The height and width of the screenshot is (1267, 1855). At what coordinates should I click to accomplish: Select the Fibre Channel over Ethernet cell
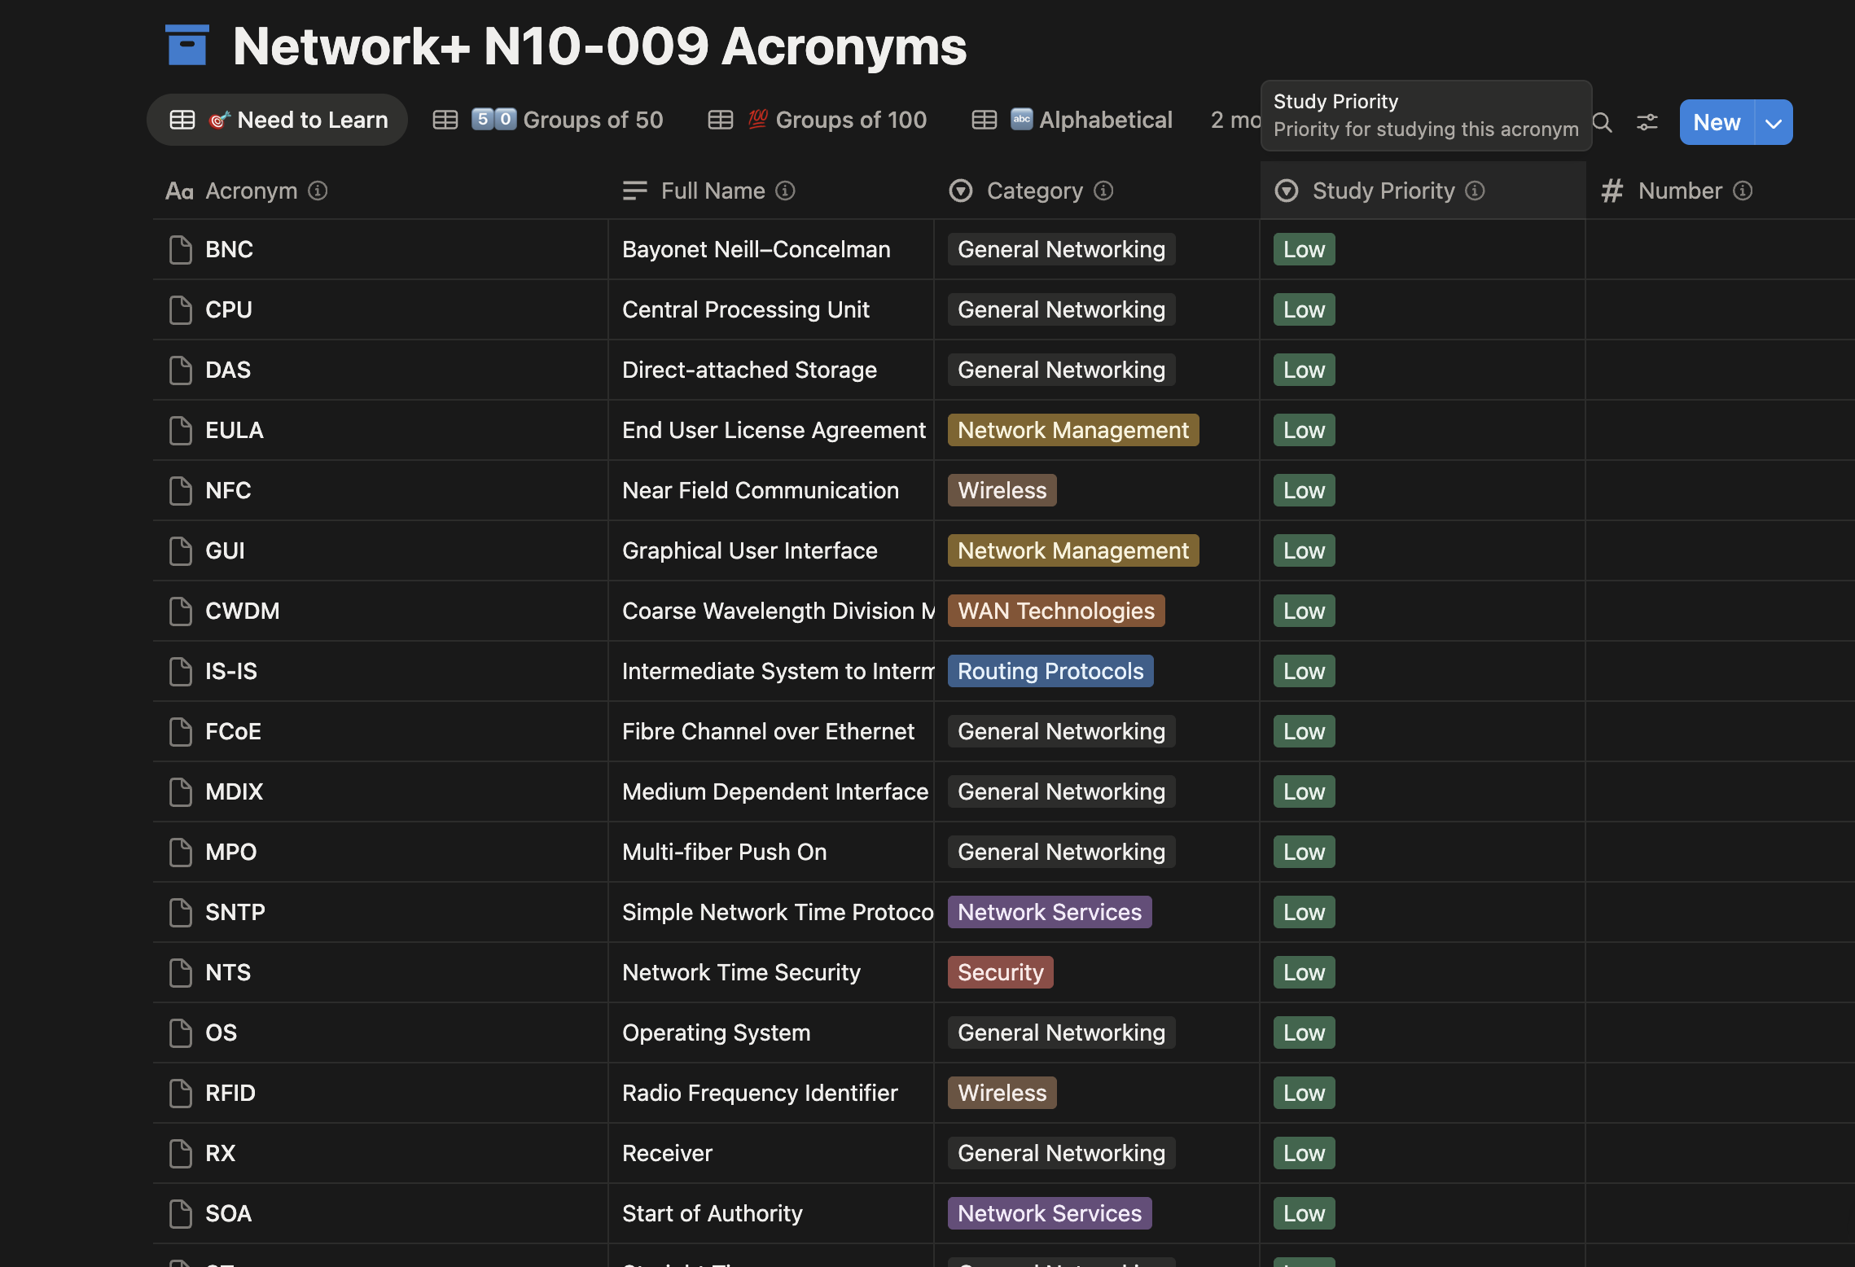771,731
